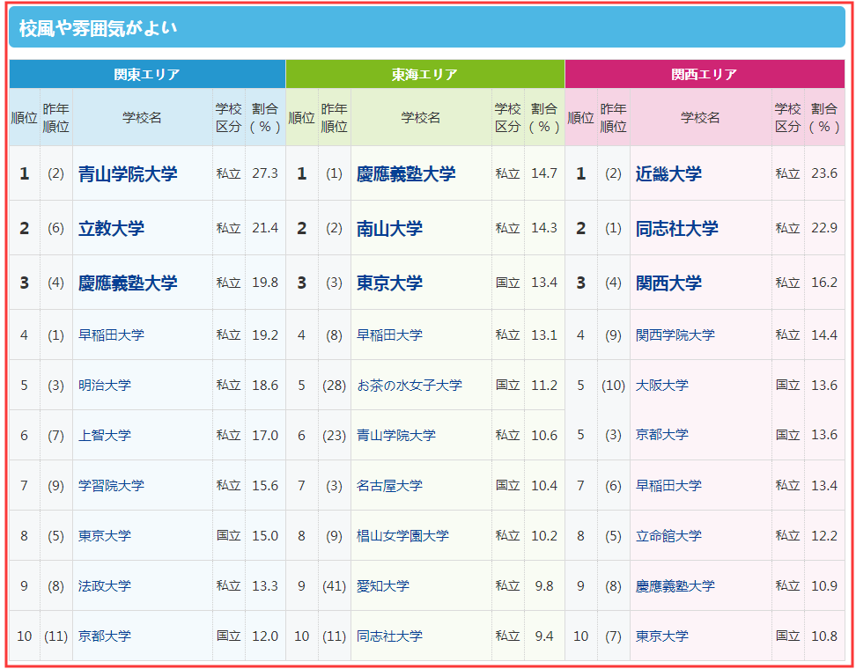
Task: Click the 9.8 percentage cell
Action: coord(544,586)
